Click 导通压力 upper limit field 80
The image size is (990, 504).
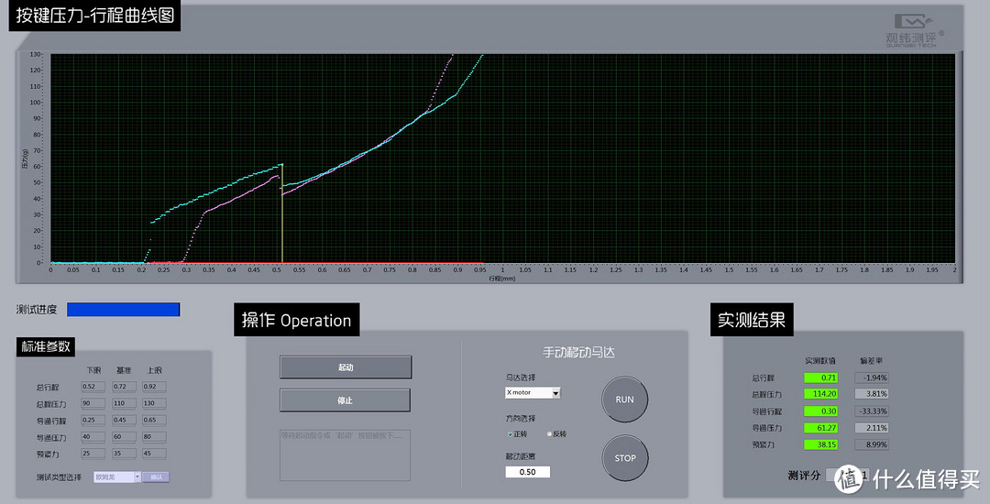pos(154,436)
